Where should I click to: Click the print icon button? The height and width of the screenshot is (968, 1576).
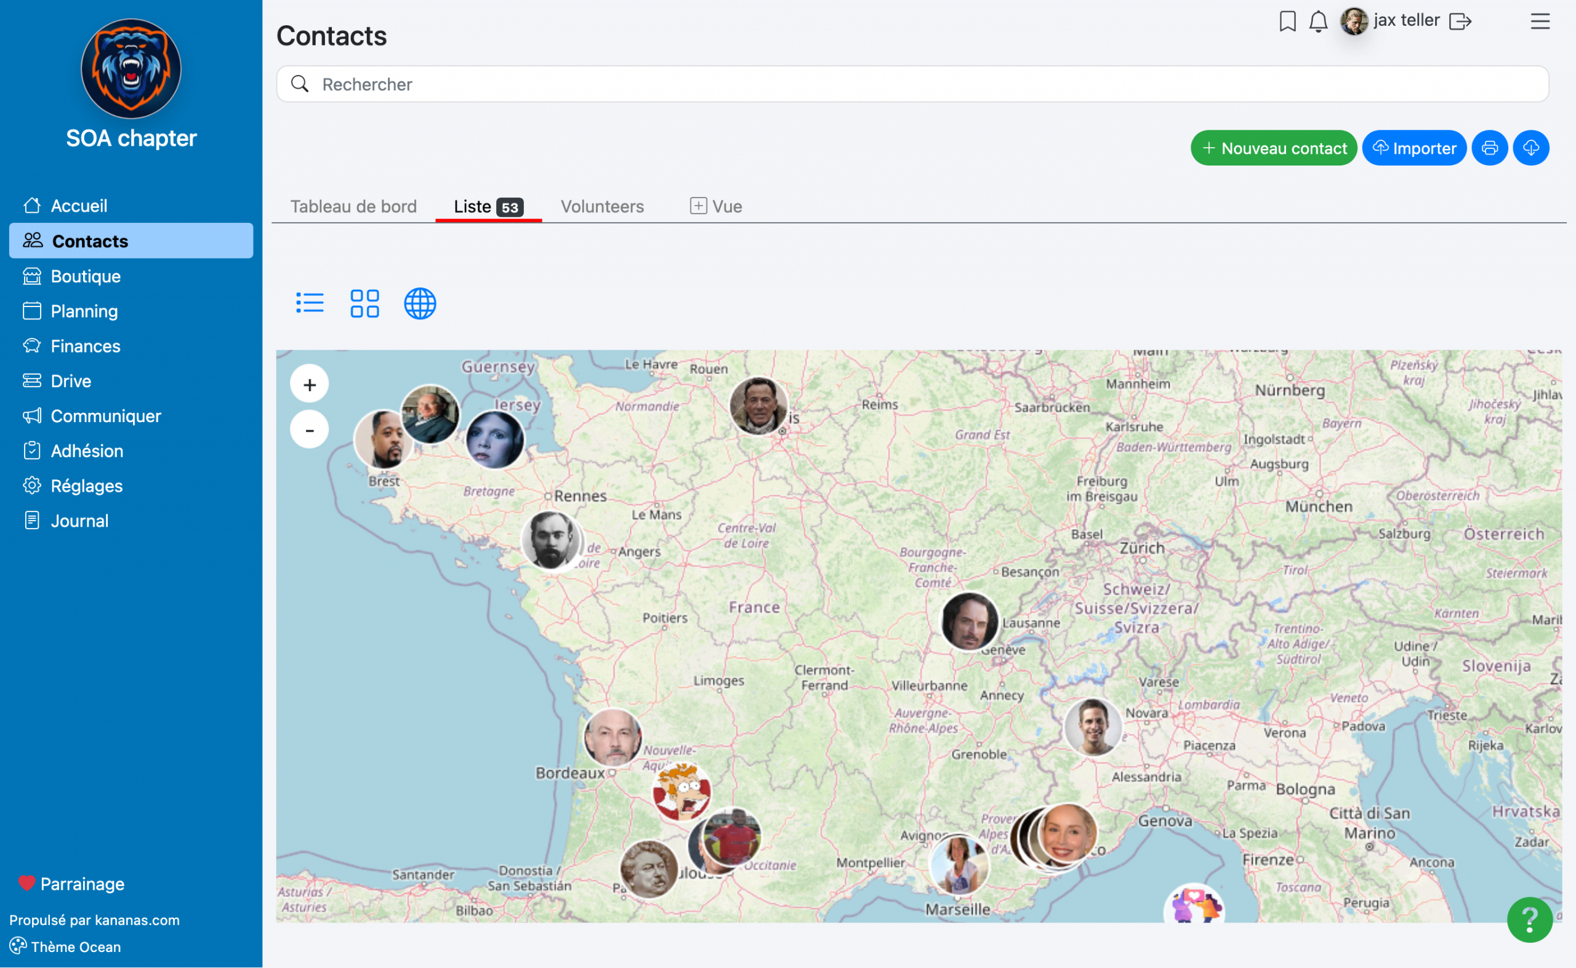coord(1489,148)
